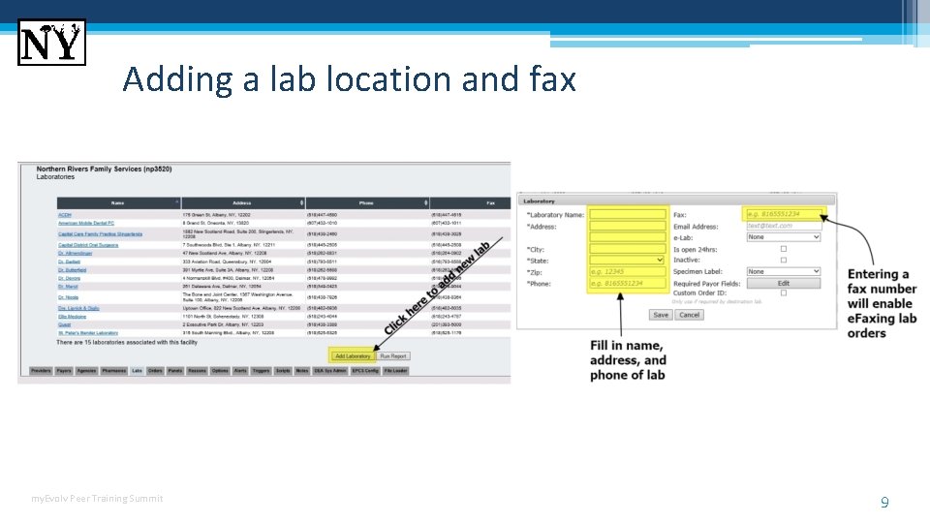
Task: Open American Mobile Dental PC link
Action: (x=86, y=223)
